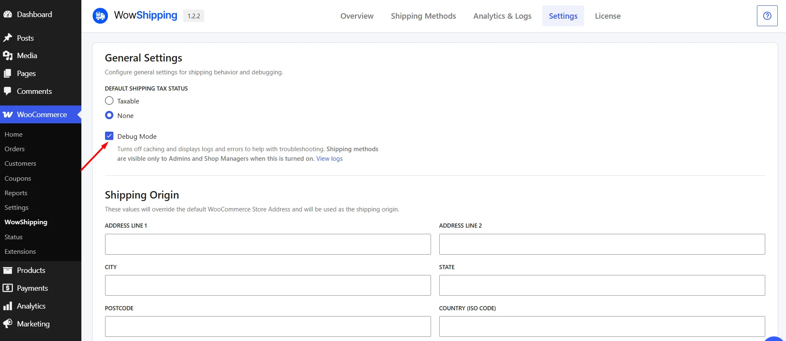Open the License tab

607,16
